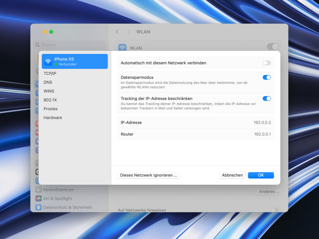Click the green Verbunden status dot

pos(56,64)
